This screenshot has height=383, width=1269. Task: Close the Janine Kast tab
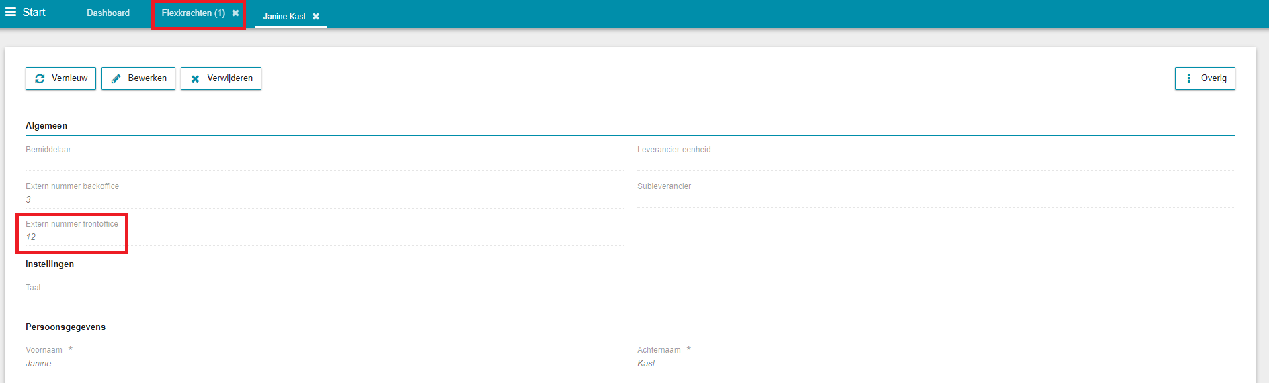click(x=316, y=17)
